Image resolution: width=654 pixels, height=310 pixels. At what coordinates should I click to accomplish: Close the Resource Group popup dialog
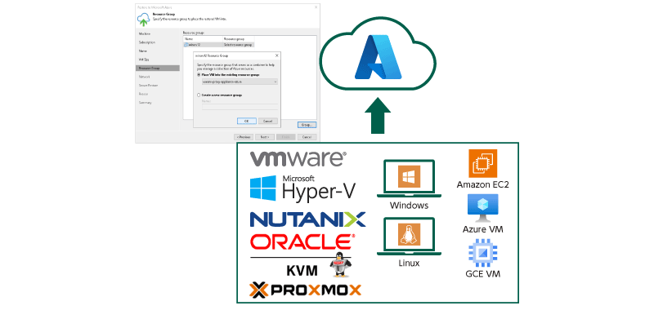click(277, 55)
